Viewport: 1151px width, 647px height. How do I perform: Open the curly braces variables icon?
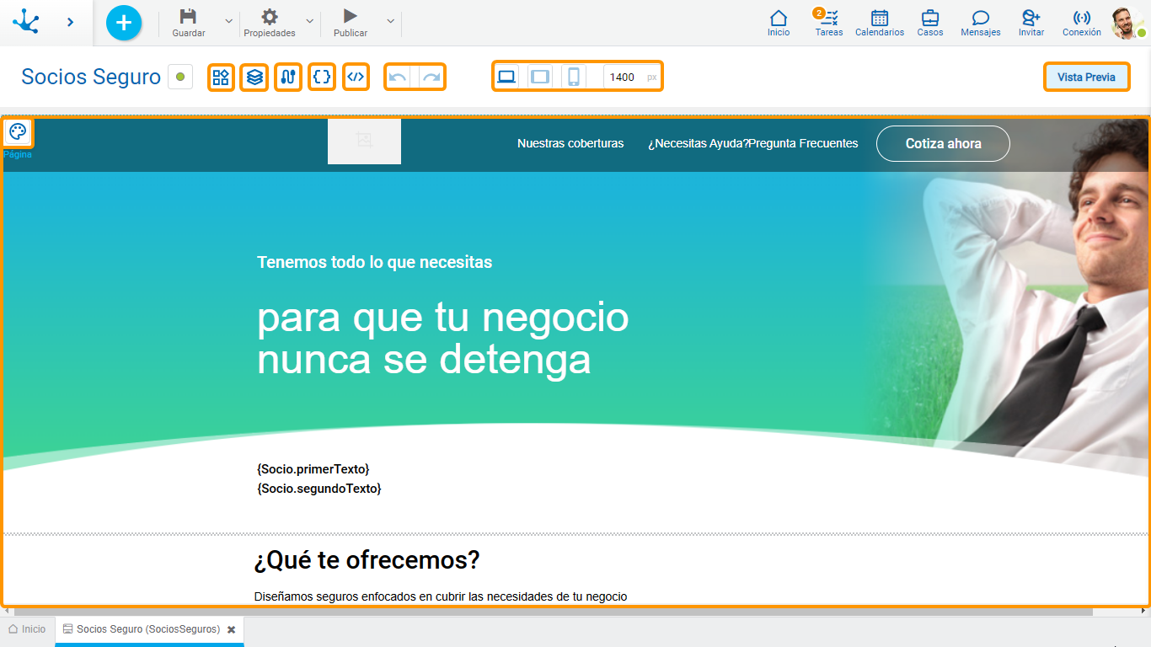(x=322, y=77)
